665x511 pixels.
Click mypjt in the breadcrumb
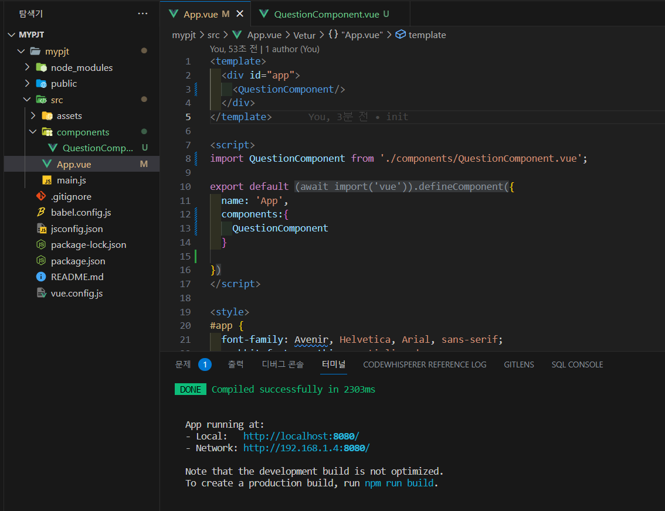(184, 35)
